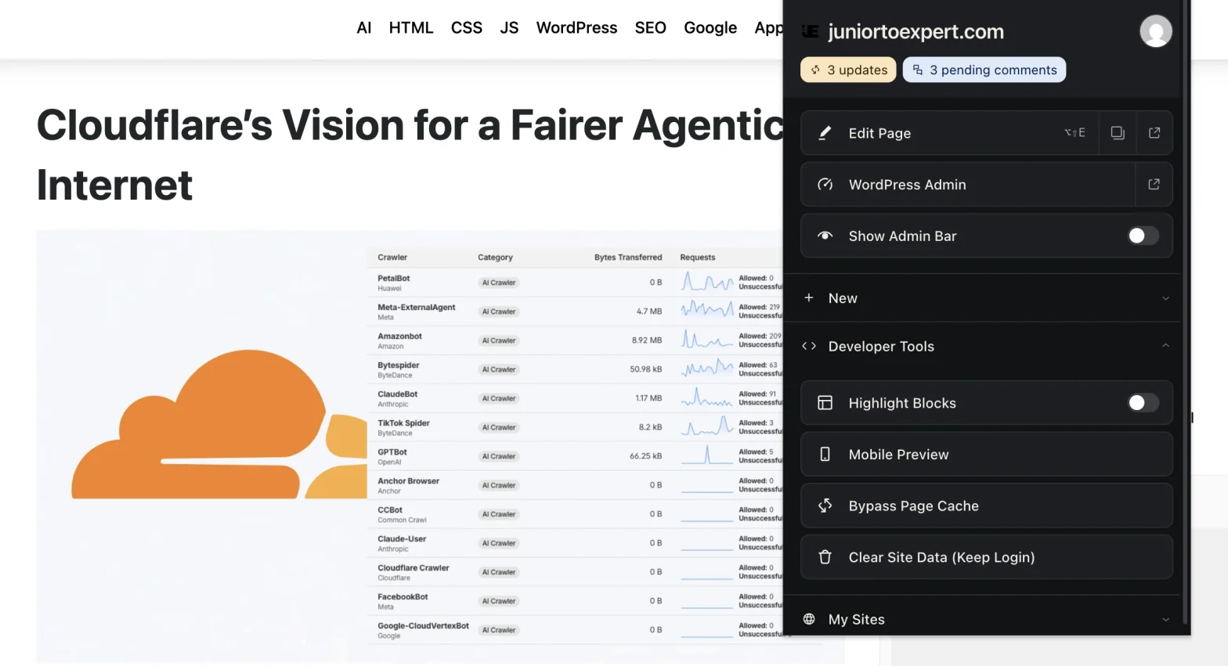Click the 66.25 kB bytes value

coord(645,456)
